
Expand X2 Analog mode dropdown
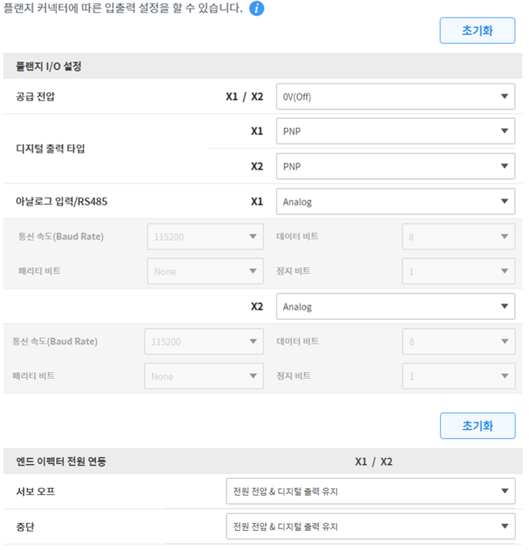(395, 307)
